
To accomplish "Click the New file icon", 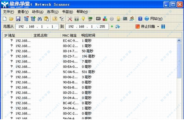I will point(5,19).
